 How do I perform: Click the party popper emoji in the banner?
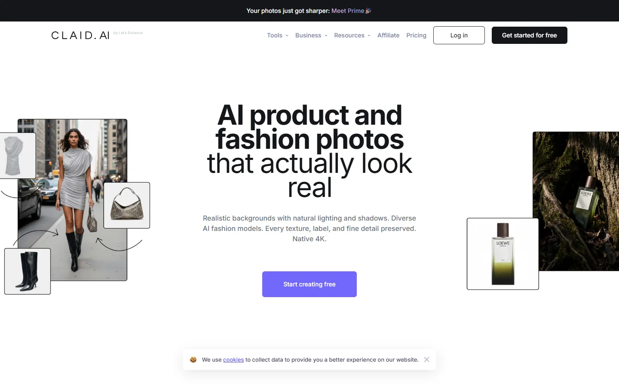pyautogui.click(x=368, y=10)
